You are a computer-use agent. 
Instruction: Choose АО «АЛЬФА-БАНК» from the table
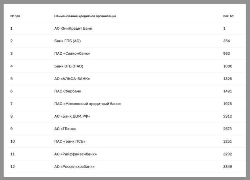(72, 78)
